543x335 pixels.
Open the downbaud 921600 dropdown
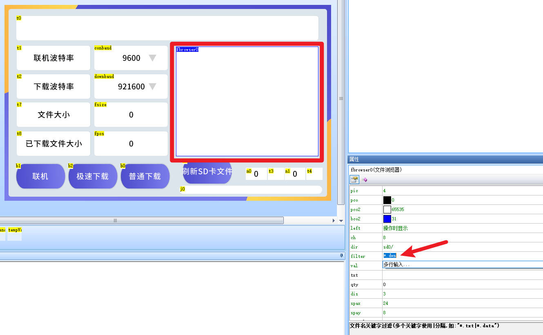click(152, 87)
